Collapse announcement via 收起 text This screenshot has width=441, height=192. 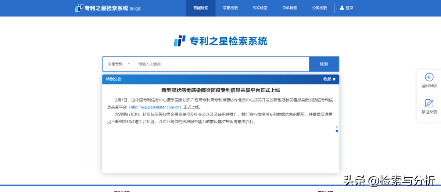click(x=327, y=79)
